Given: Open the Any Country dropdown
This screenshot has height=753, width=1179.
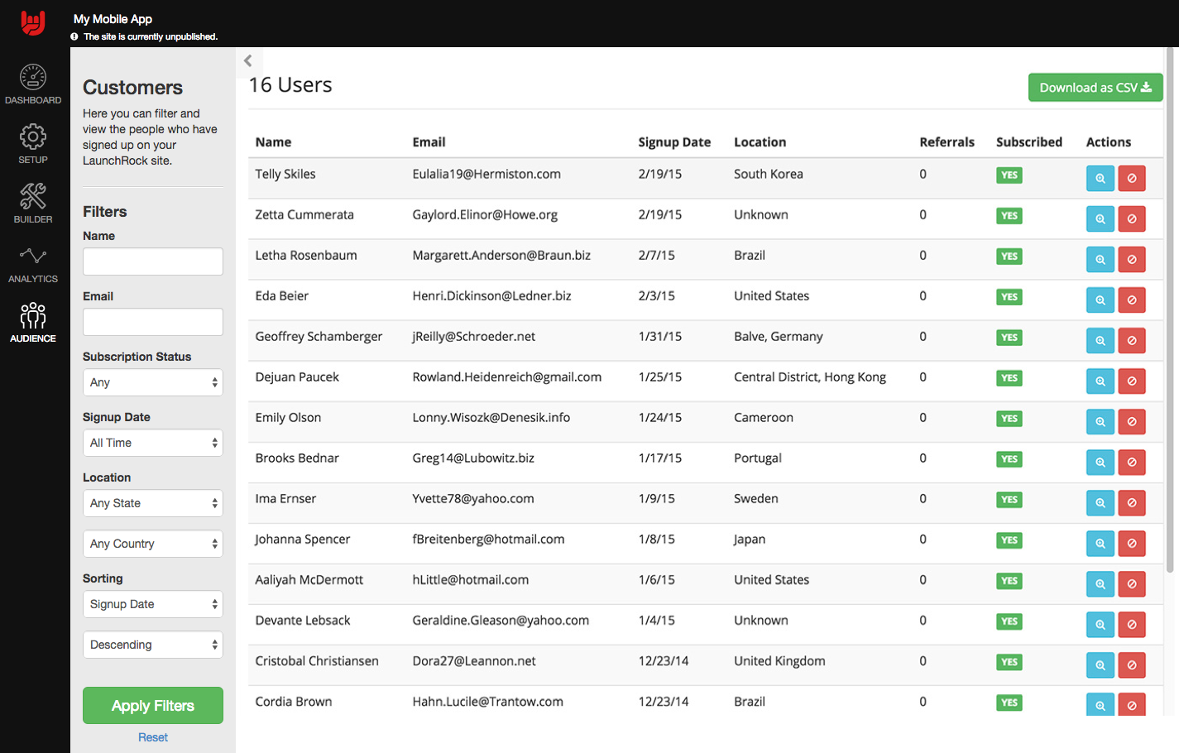Looking at the screenshot, I should coord(153,544).
